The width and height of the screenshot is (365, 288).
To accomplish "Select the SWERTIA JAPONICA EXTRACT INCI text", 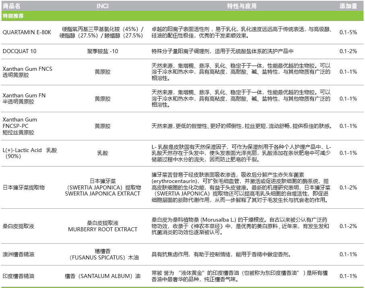I will [x=103, y=193].
